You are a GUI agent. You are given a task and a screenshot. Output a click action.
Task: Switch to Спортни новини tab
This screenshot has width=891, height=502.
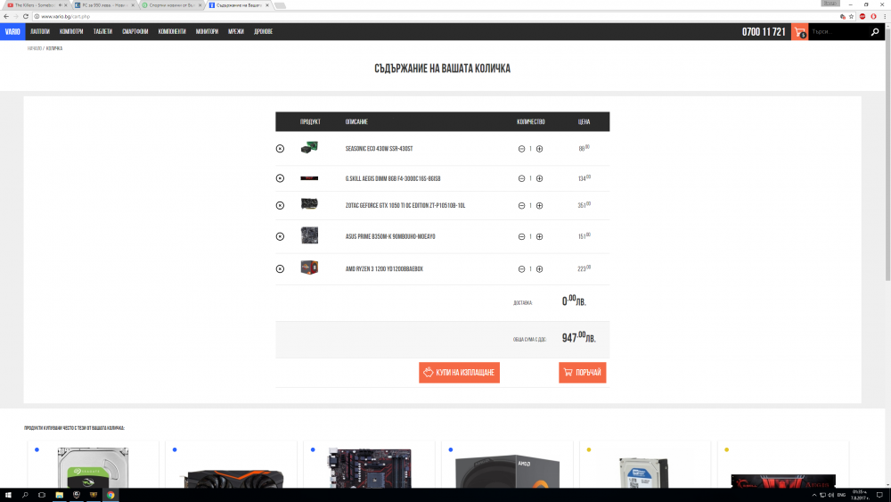pos(170,5)
